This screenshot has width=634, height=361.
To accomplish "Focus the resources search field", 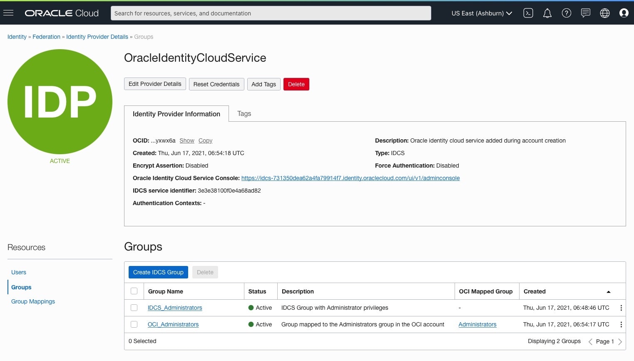I will tap(271, 13).
